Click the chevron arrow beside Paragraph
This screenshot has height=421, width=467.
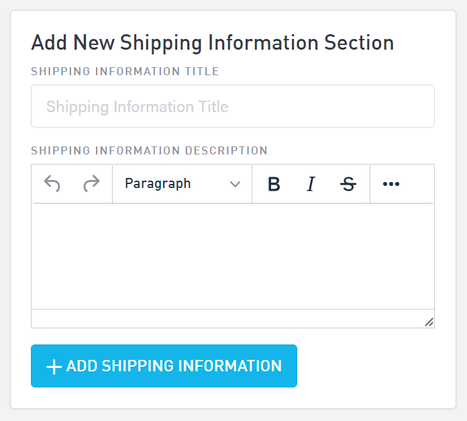click(235, 185)
